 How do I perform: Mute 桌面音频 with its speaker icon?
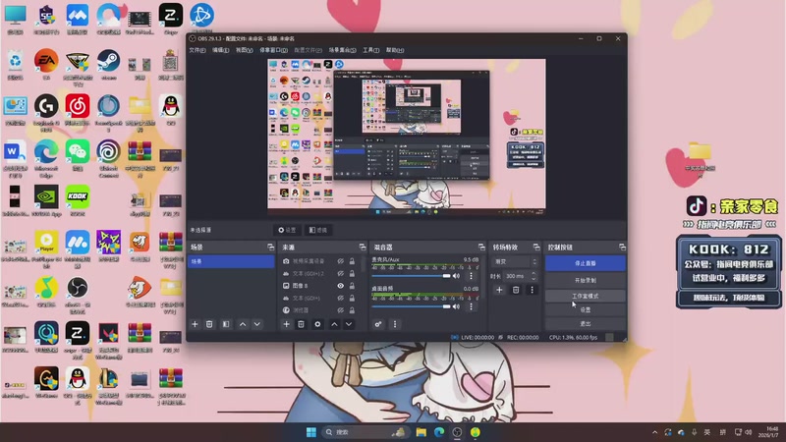[456, 306]
